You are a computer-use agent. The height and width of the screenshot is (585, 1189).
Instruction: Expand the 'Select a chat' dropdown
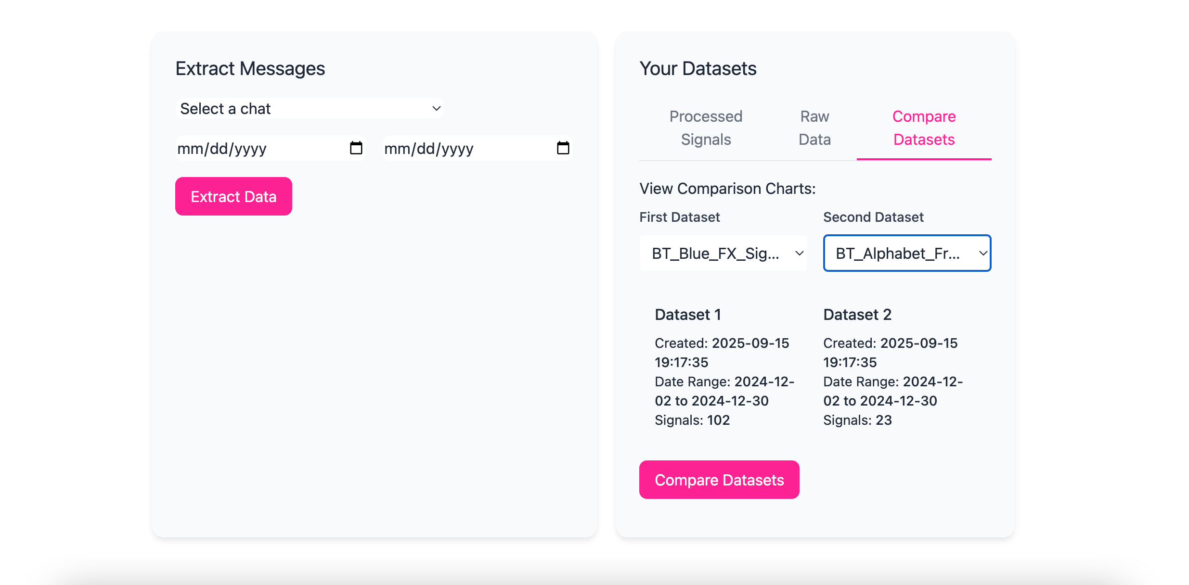[x=310, y=109]
